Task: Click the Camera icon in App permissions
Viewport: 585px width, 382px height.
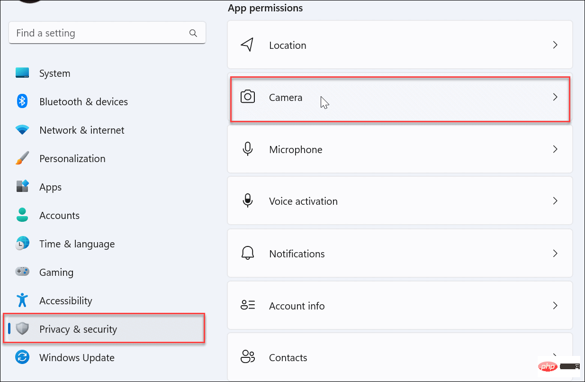Action: [x=247, y=97]
